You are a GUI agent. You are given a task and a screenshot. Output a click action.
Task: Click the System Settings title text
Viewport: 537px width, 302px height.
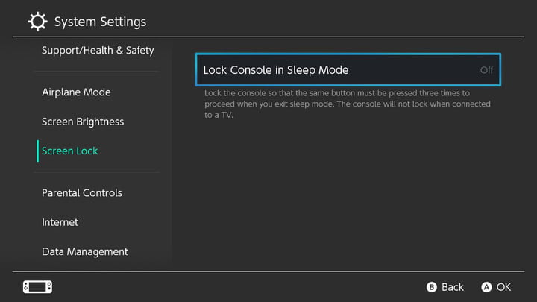click(100, 22)
